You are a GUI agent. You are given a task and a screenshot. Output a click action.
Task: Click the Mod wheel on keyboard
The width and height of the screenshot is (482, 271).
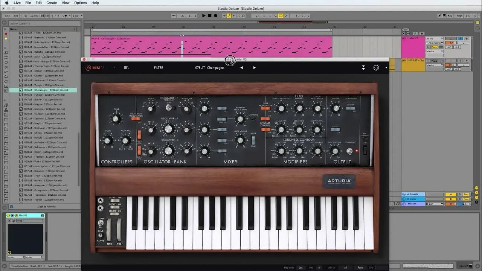point(119,229)
